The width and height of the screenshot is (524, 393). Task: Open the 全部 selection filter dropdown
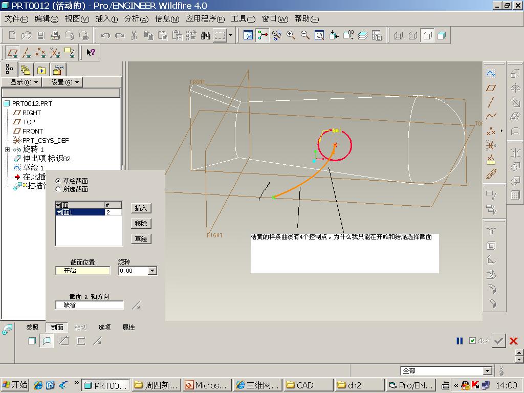click(488, 370)
